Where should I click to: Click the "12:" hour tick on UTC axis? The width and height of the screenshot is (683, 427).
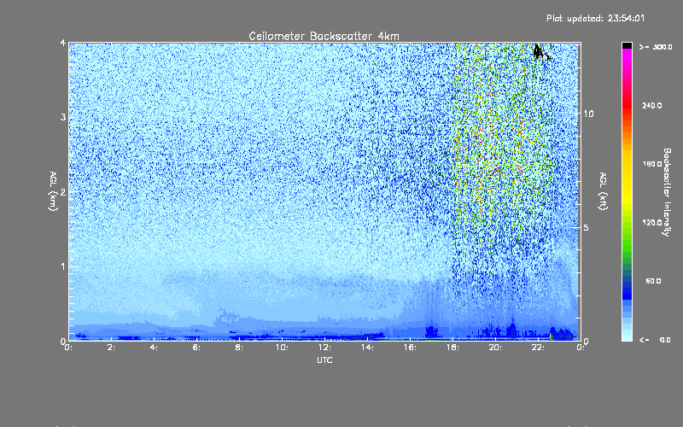[324, 348]
